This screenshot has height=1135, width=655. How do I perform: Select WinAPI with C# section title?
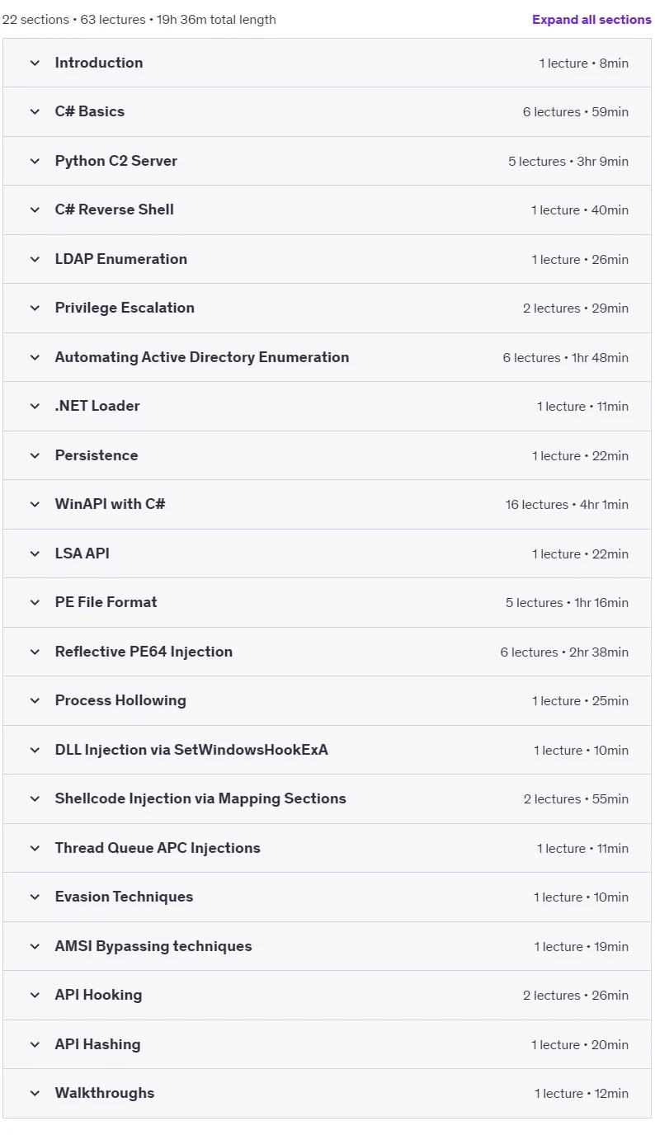[x=111, y=504]
